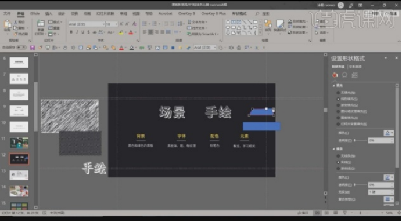Open the fill color dropdown in format pane

389,133
